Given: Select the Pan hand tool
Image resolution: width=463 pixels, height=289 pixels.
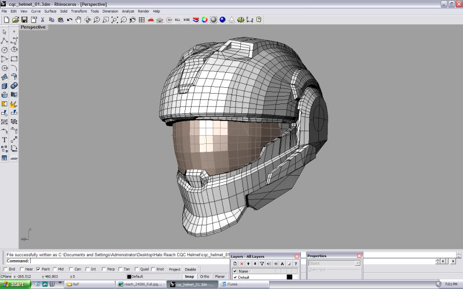Looking at the screenshot, I should tap(78, 20).
